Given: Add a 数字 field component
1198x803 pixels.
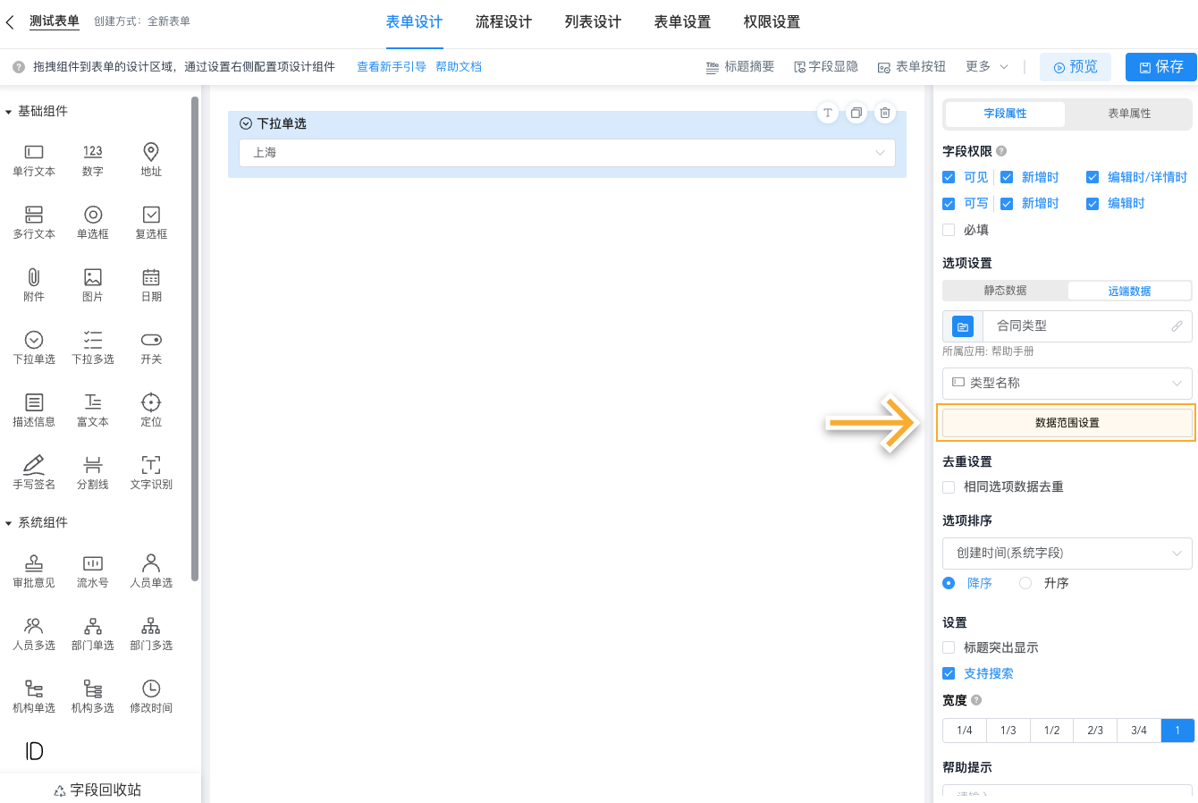Looking at the screenshot, I should tap(92, 158).
